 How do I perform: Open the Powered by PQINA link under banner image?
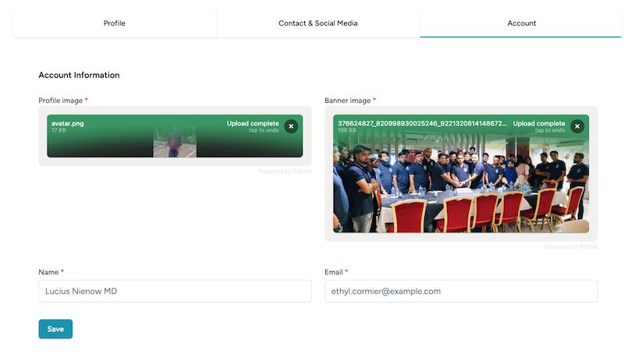[x=571, y=247]
